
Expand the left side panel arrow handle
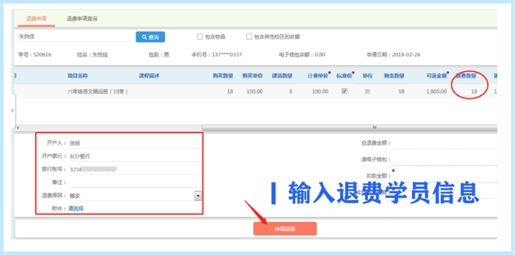[x=13, y=110]
